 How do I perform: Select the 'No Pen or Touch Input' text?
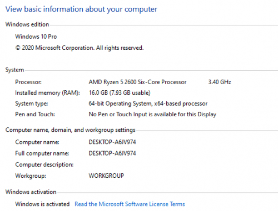[x=118, y=114]
